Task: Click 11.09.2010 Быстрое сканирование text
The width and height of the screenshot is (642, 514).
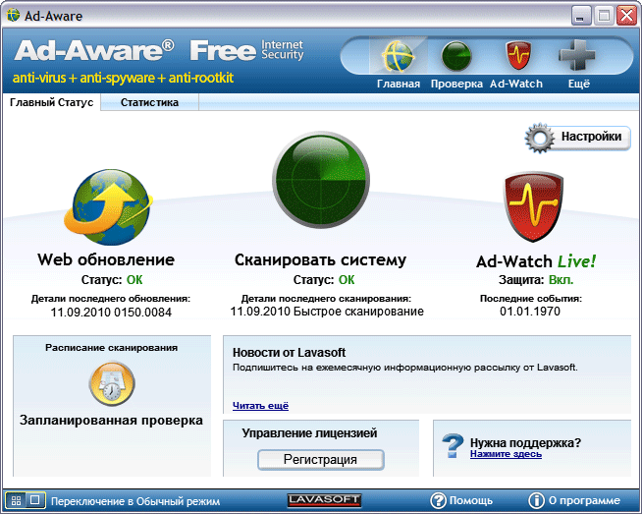Action: tap(327, 312)
